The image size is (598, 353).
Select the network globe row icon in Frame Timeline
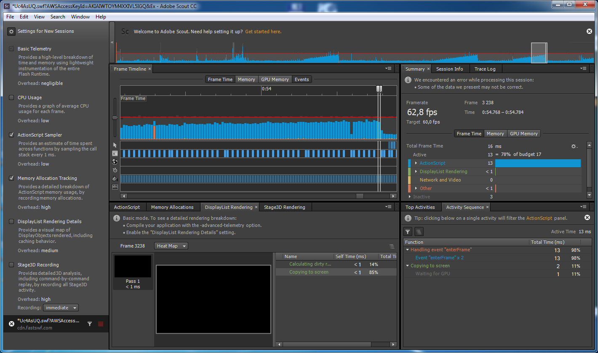pyautogui.click(x=115, y=162)
